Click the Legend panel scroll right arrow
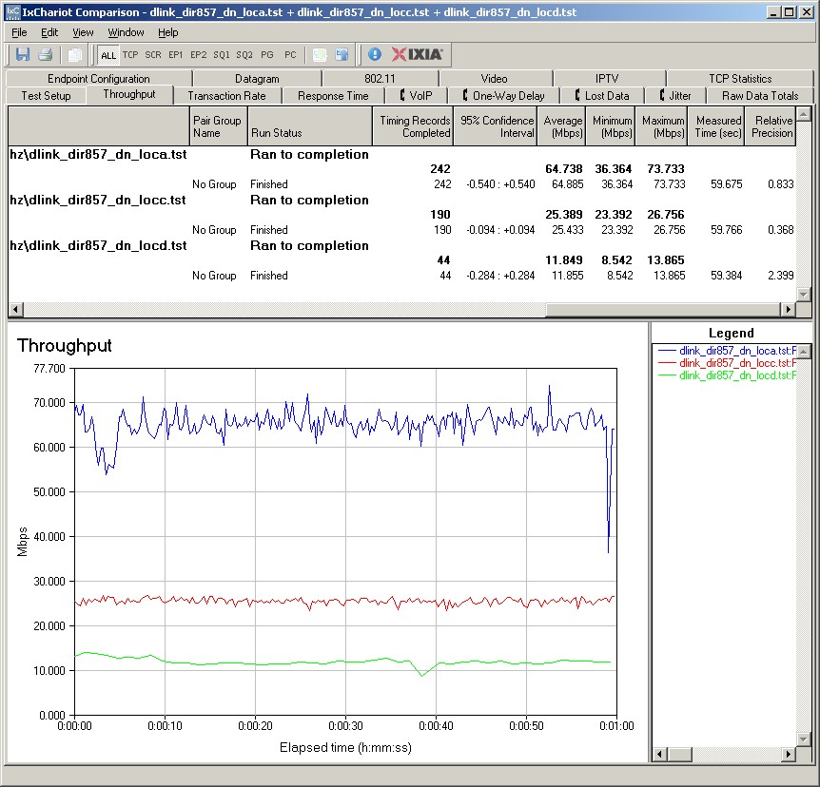The image size is (820, 787). pyautogui.click(x=788, y=754)
